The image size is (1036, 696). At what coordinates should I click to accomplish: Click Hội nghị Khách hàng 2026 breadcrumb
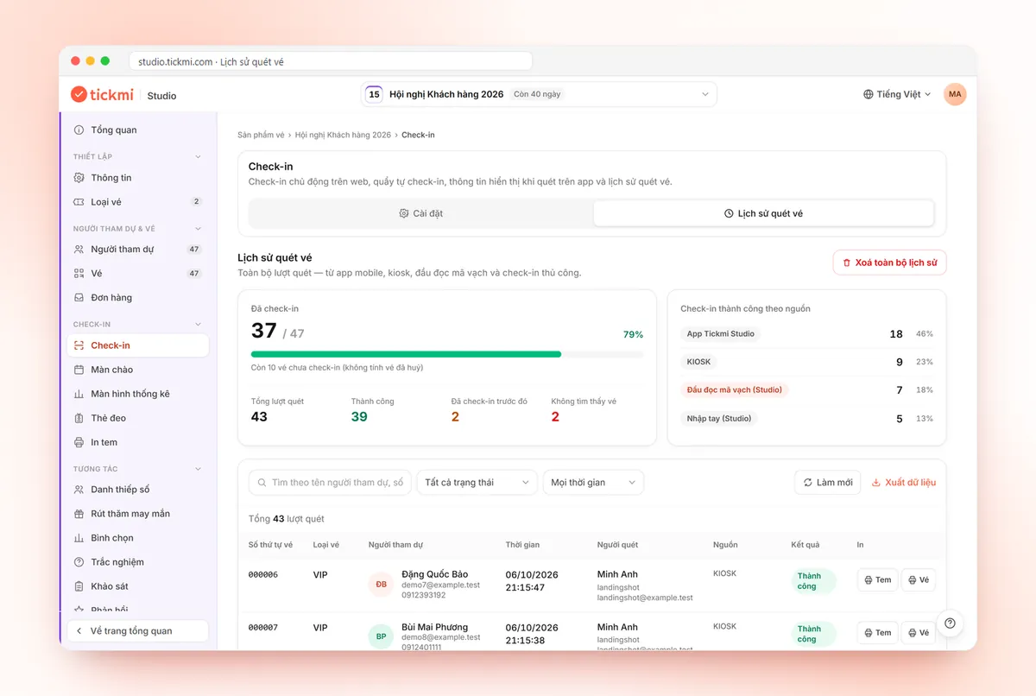tap(343, 136)
